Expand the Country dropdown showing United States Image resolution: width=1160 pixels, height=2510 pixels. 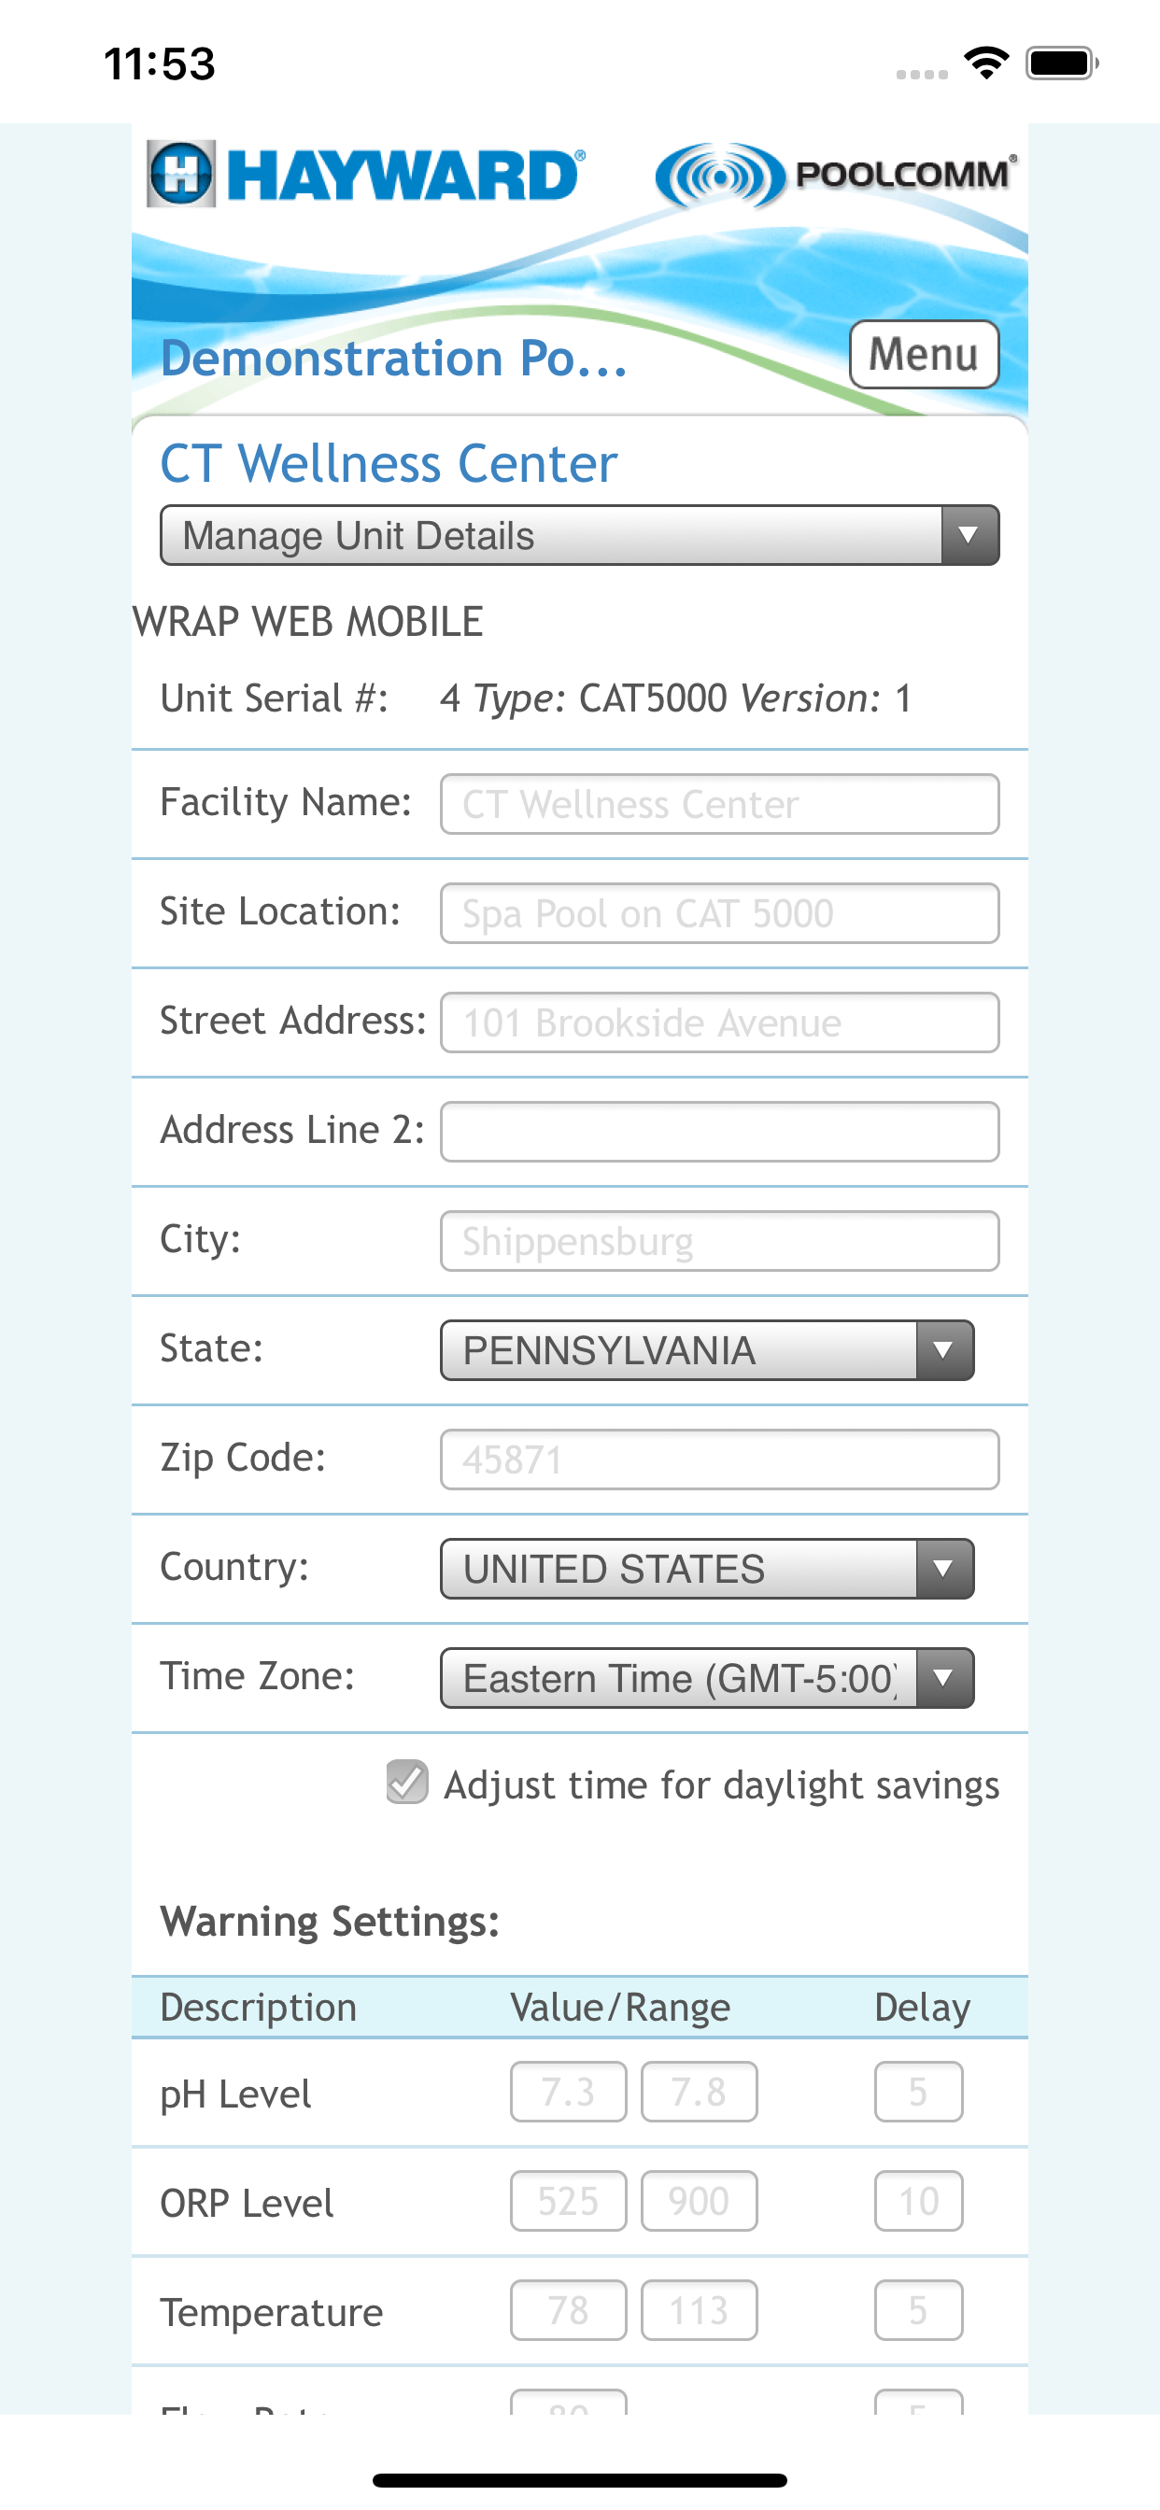[x=707, y=1569]
